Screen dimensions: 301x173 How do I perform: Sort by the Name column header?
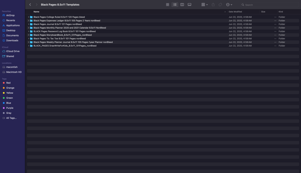click(36, 12)
